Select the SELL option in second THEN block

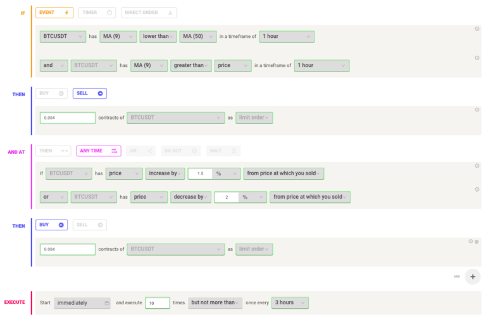(x=90, y=225)
